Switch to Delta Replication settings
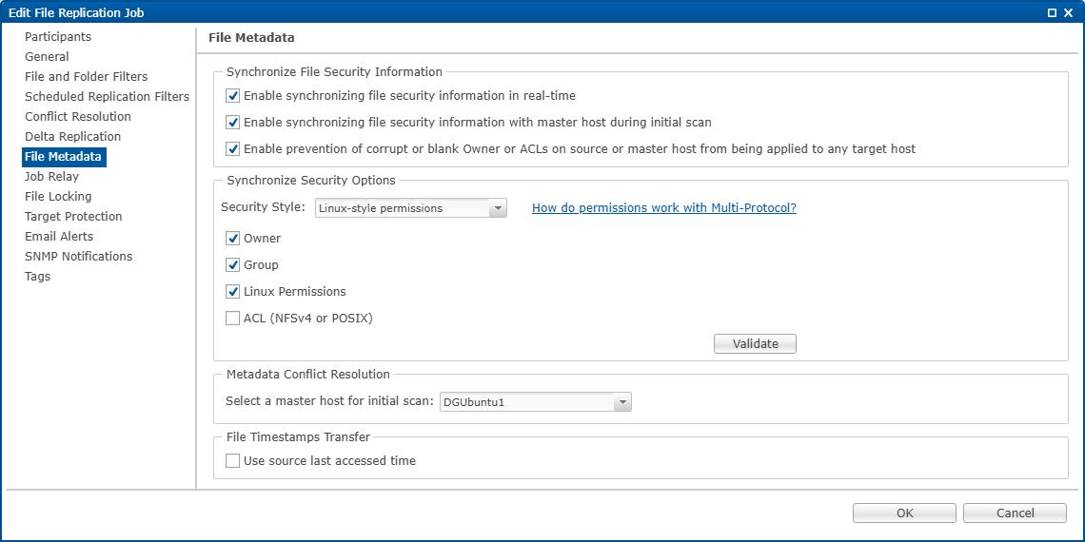Image resolution: width=1085 pixels, height=542 pixels. (x=72, y=137)
